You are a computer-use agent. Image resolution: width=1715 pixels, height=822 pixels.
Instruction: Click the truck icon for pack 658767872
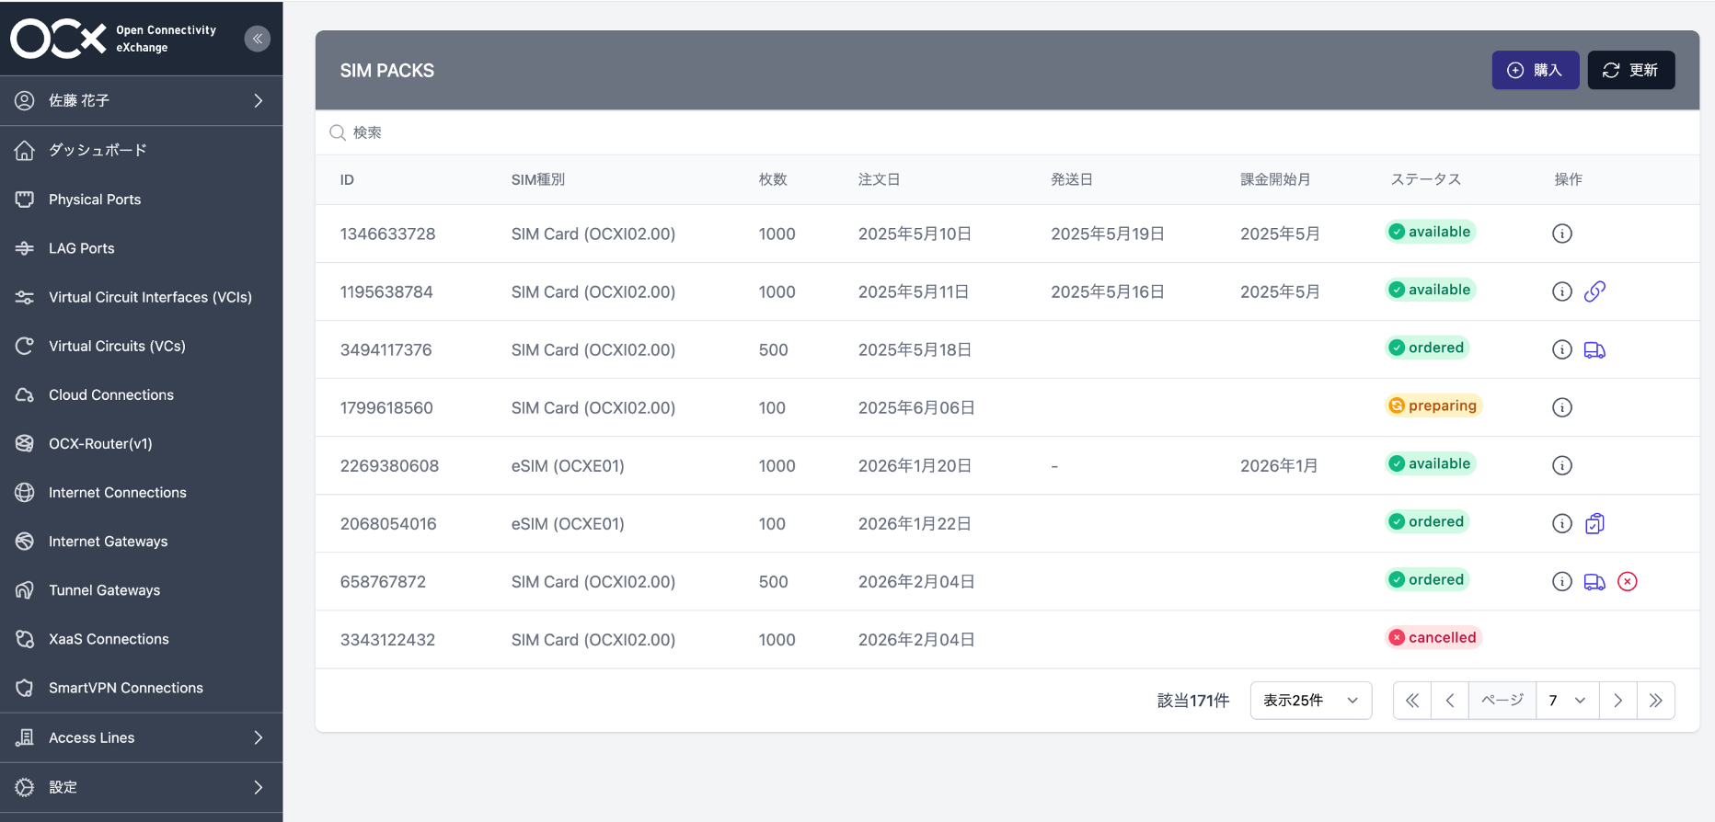click(1594, 581)
